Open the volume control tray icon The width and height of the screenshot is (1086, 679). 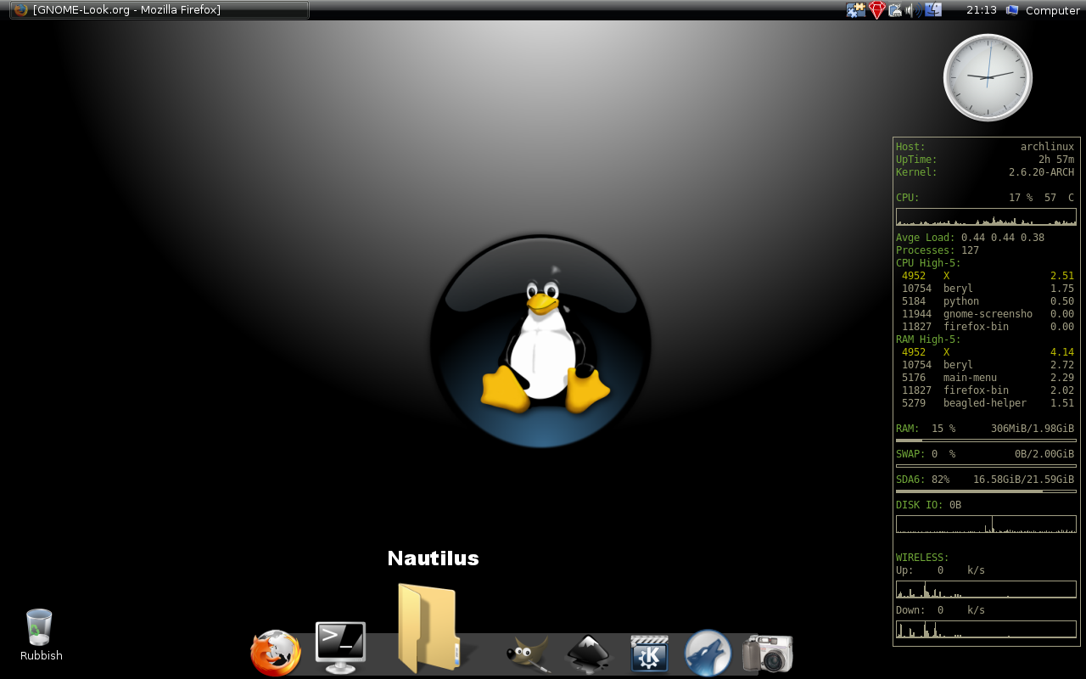913,10
